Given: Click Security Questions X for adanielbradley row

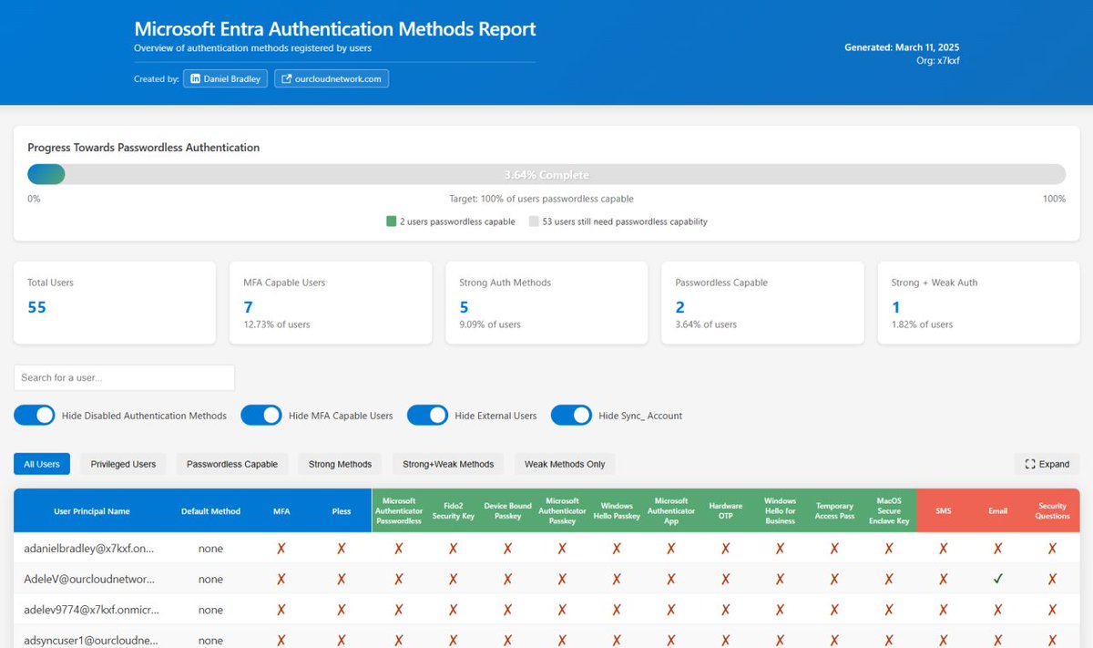Looking at the screenshot, I should point(1052,549).
